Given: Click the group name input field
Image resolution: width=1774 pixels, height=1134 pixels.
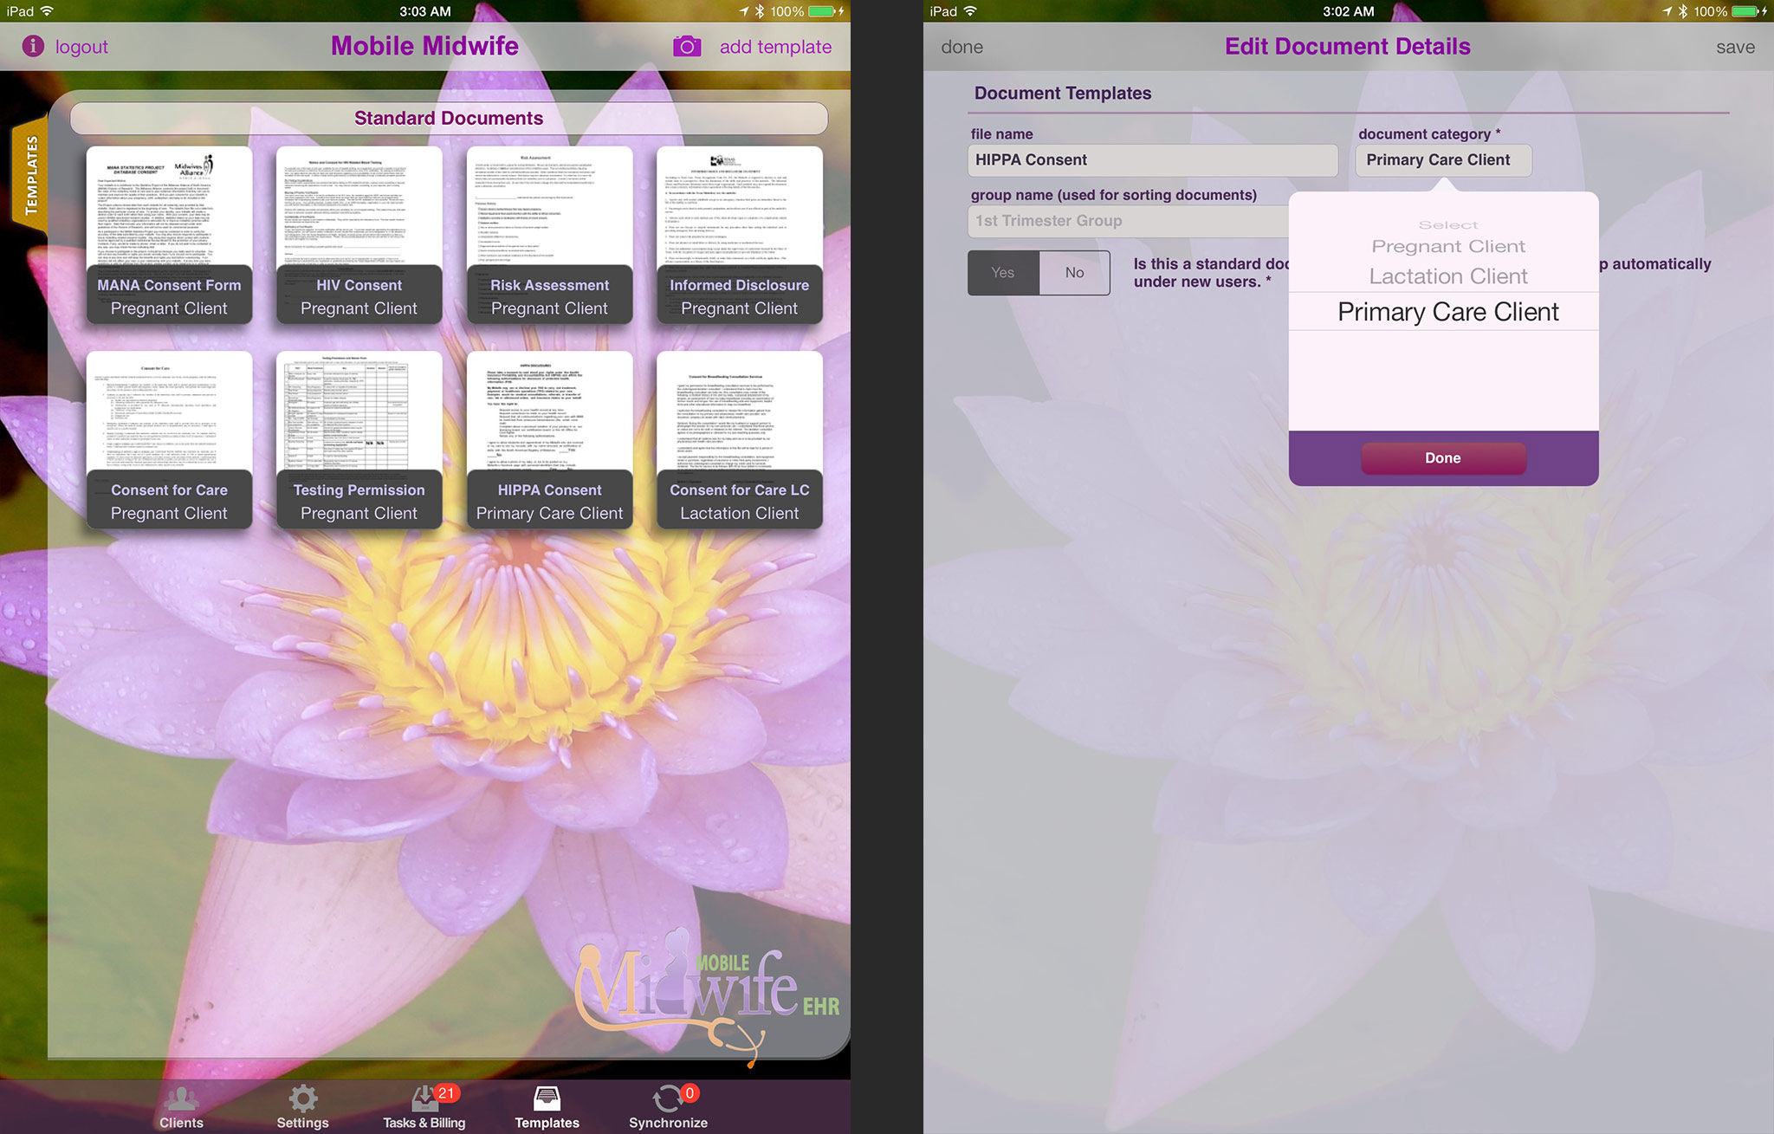Looking at the screenshot, I should (1128, 221).
